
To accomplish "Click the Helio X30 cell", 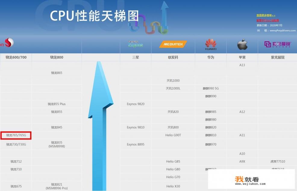I will click(x=173, y=186).
